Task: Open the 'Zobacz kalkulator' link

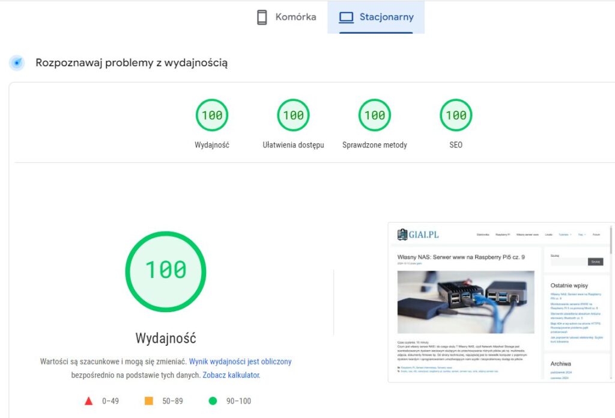Action: click(x=231, y=375)
